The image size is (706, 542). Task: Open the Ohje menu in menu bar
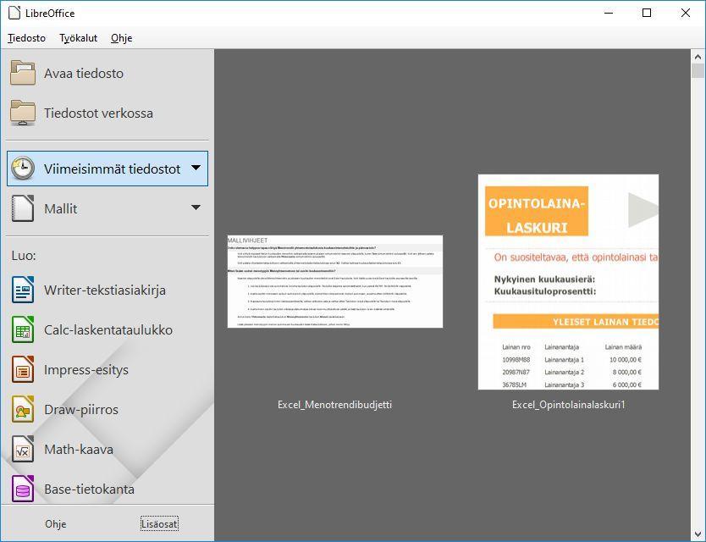point(122,38)
